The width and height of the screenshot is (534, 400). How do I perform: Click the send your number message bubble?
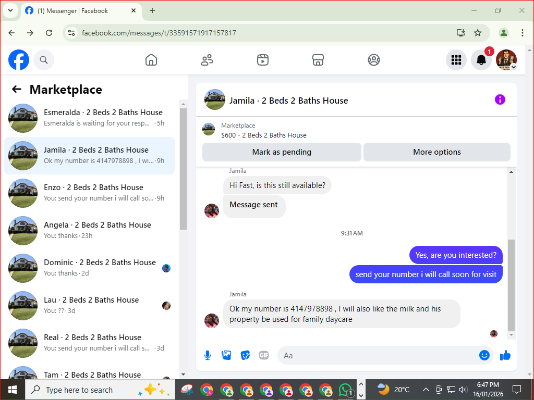pyautogui.click(x=426, y=274)
